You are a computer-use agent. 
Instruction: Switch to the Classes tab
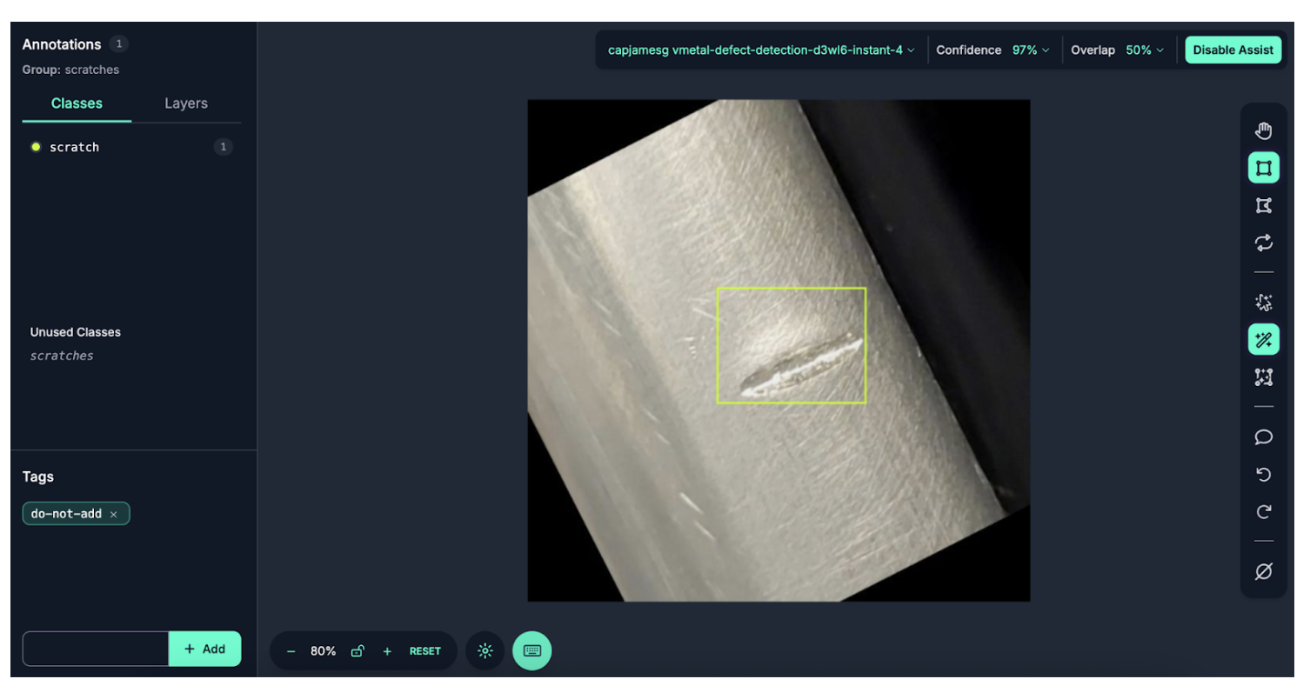[77, 103]
